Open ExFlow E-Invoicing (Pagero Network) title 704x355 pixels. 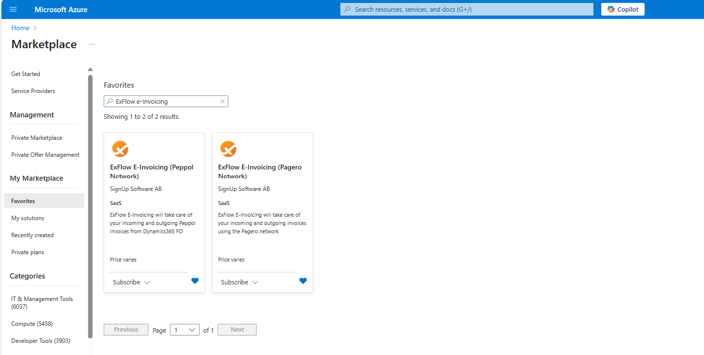pos(260,171)
